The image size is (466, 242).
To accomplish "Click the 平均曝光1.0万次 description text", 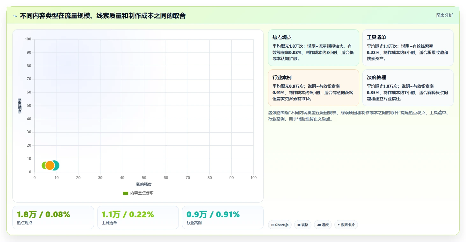I will (x=408, y=93).
